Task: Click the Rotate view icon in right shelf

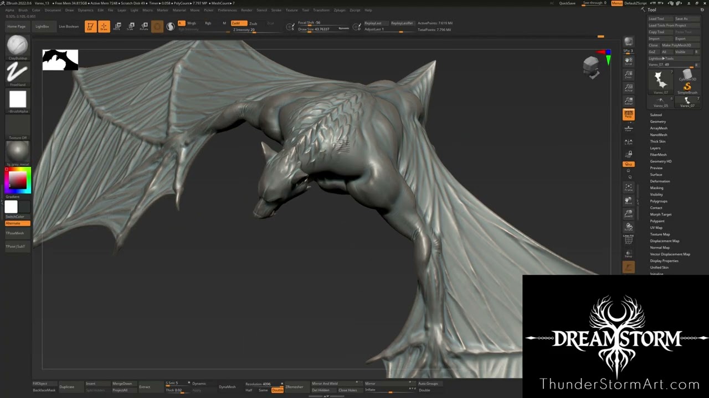Action: coord(628,227)
